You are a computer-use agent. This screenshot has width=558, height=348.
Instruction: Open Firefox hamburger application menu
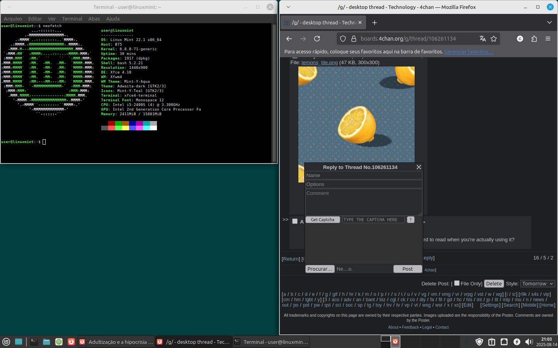tap(548, 39)
